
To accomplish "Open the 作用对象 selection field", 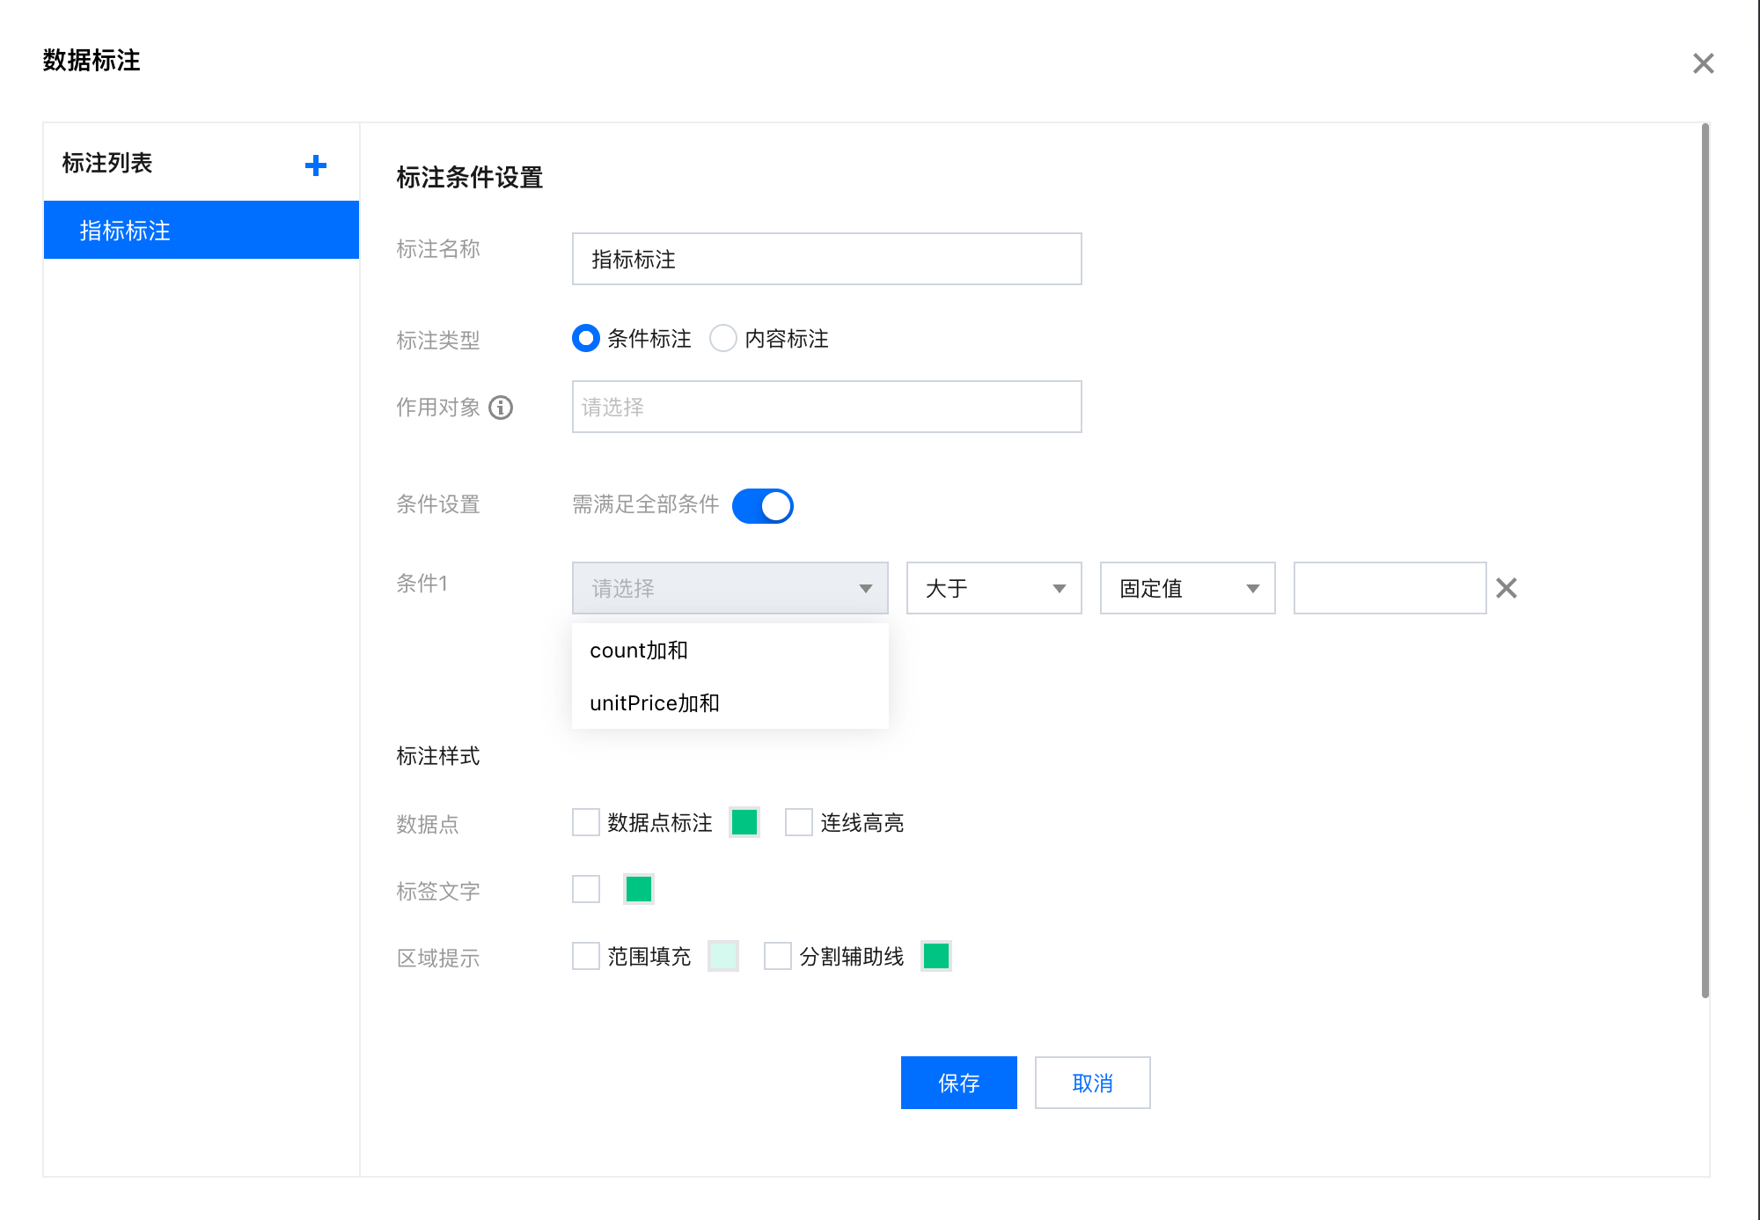I will (x=825, y=407).
